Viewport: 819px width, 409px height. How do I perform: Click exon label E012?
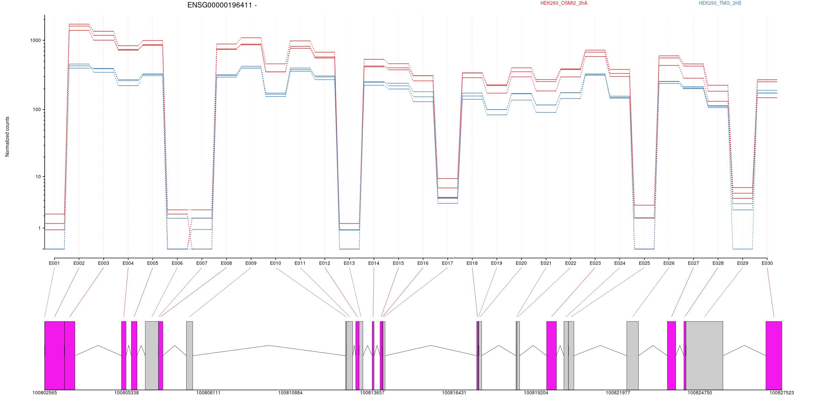coord(325,263)
